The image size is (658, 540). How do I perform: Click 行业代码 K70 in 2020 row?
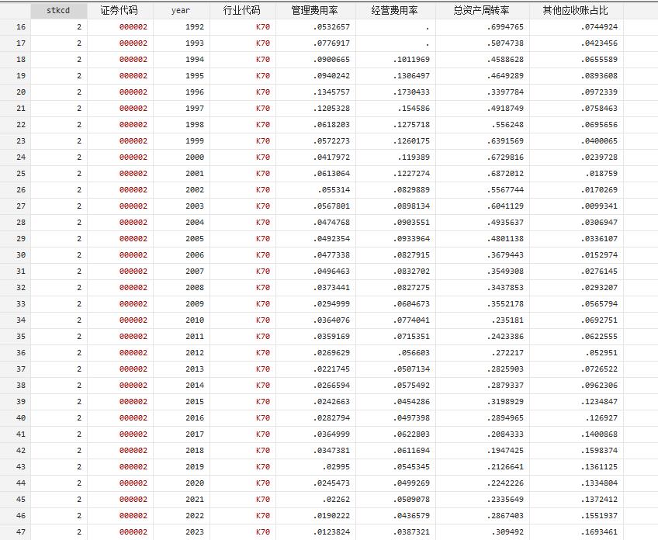[263, 483]
